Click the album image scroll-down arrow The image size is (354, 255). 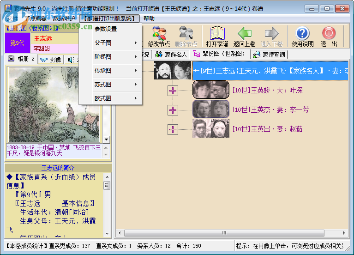click(106, 140)
